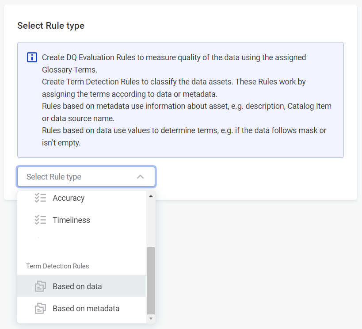Close the rule type options list via its chevron
The width and height of the screenshot is (362, 329).
coord(141,176)
